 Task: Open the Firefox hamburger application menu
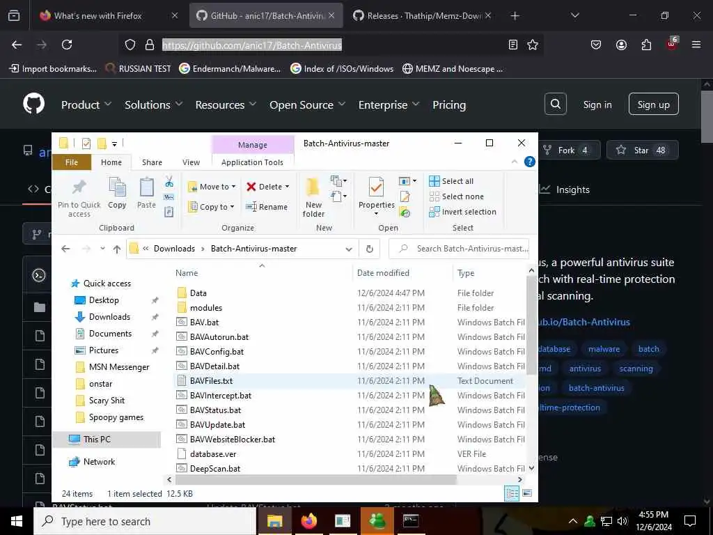point(696,45)
